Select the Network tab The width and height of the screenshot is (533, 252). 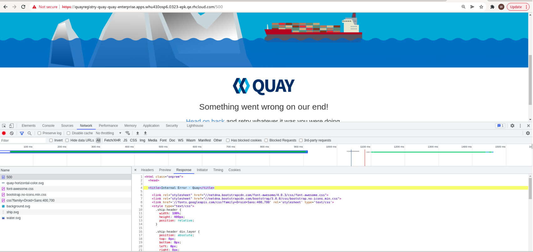(x=86, y=126)
